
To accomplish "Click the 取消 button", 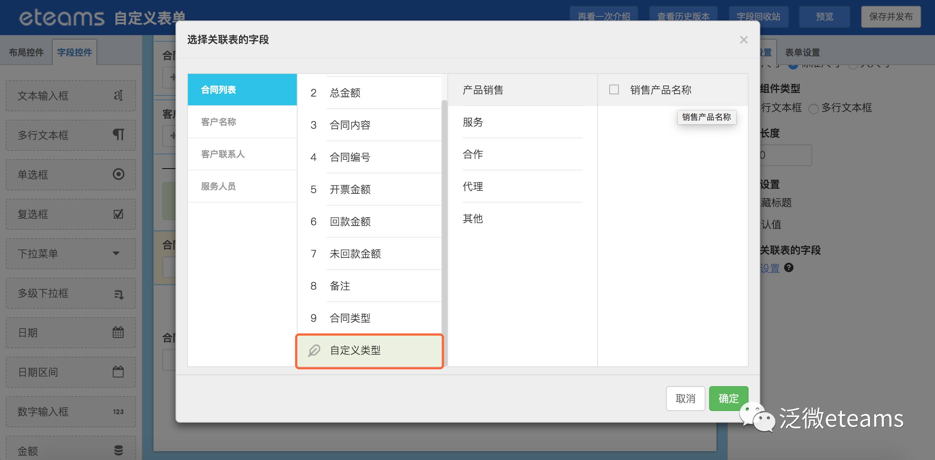I will (685, 398).
